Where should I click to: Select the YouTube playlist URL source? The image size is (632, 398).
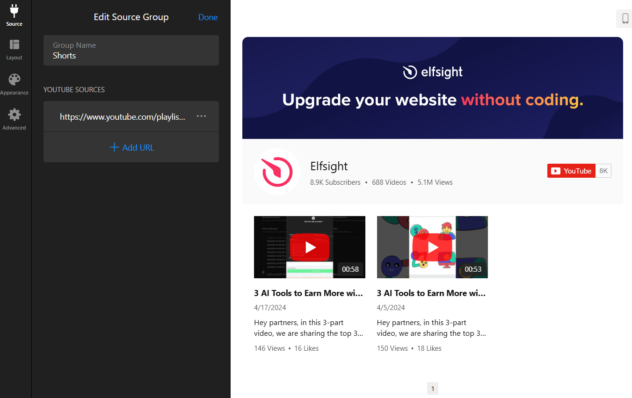coord(123,117)
